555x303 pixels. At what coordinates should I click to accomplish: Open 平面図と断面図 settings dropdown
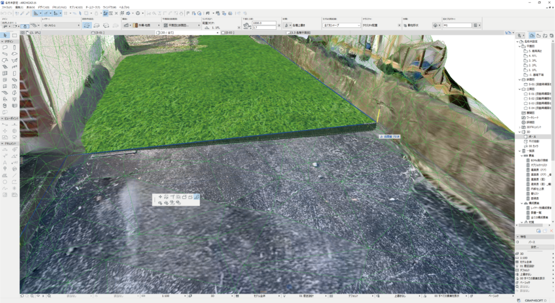coord(181,26)
